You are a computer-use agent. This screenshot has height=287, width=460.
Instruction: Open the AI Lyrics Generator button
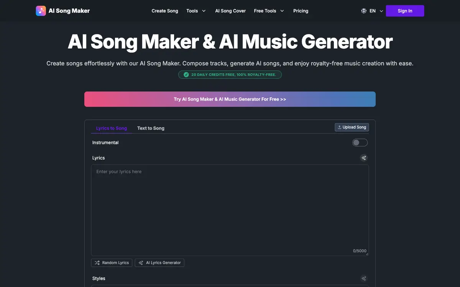[x=159, y=263]
